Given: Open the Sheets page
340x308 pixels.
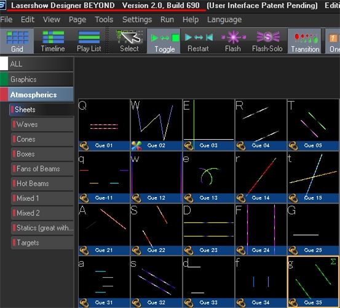Looking at the screenshot, I should pyautogui.click(x=41, y=110).
